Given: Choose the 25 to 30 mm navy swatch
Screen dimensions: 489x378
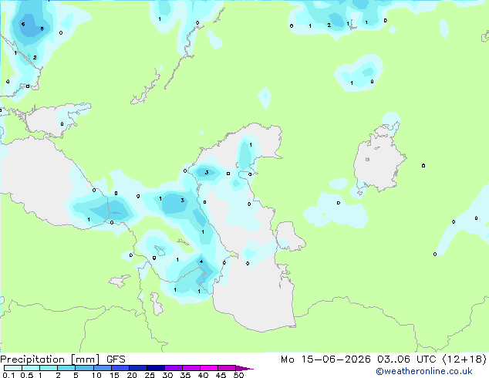Looking at the screenshot, I should [x=155, y=368].
